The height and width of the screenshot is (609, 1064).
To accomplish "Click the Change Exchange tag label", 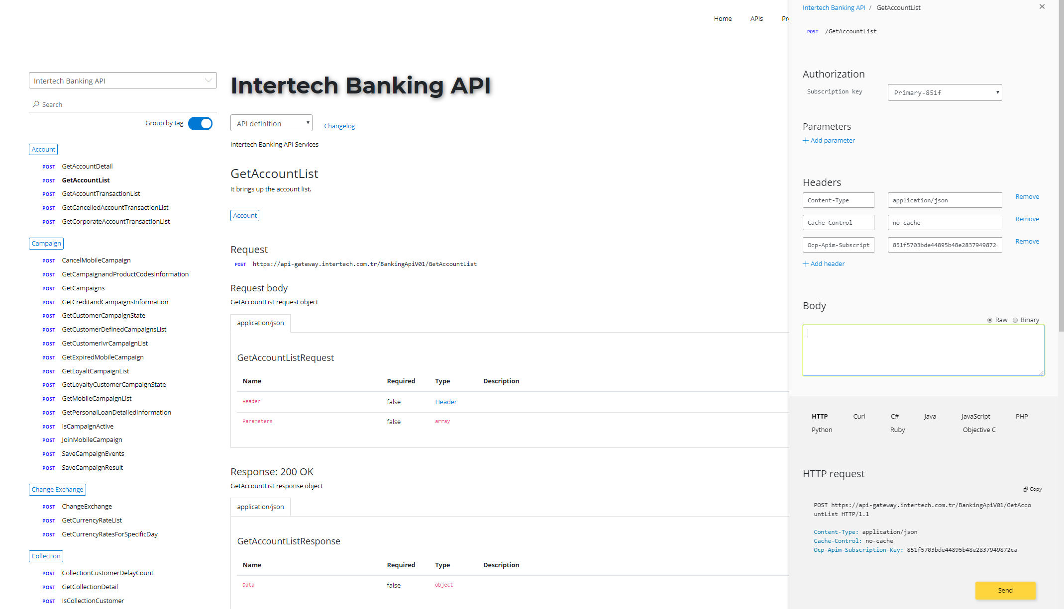I will coord(57,490).
